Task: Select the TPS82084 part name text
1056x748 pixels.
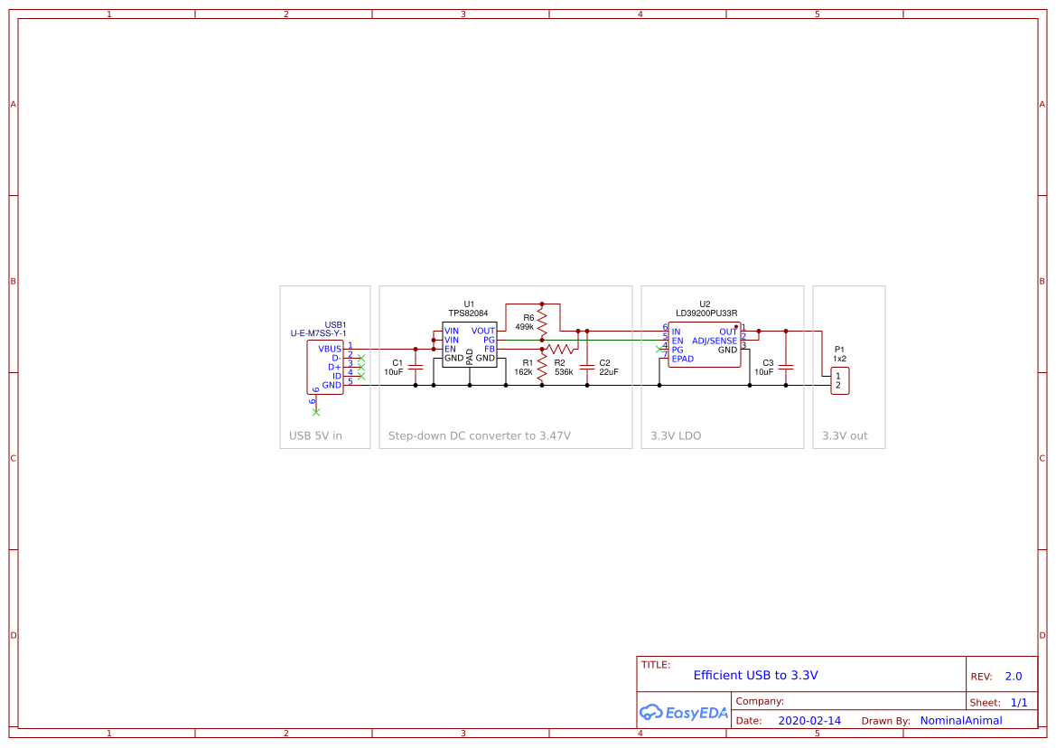Action: (x=468, y=313)
